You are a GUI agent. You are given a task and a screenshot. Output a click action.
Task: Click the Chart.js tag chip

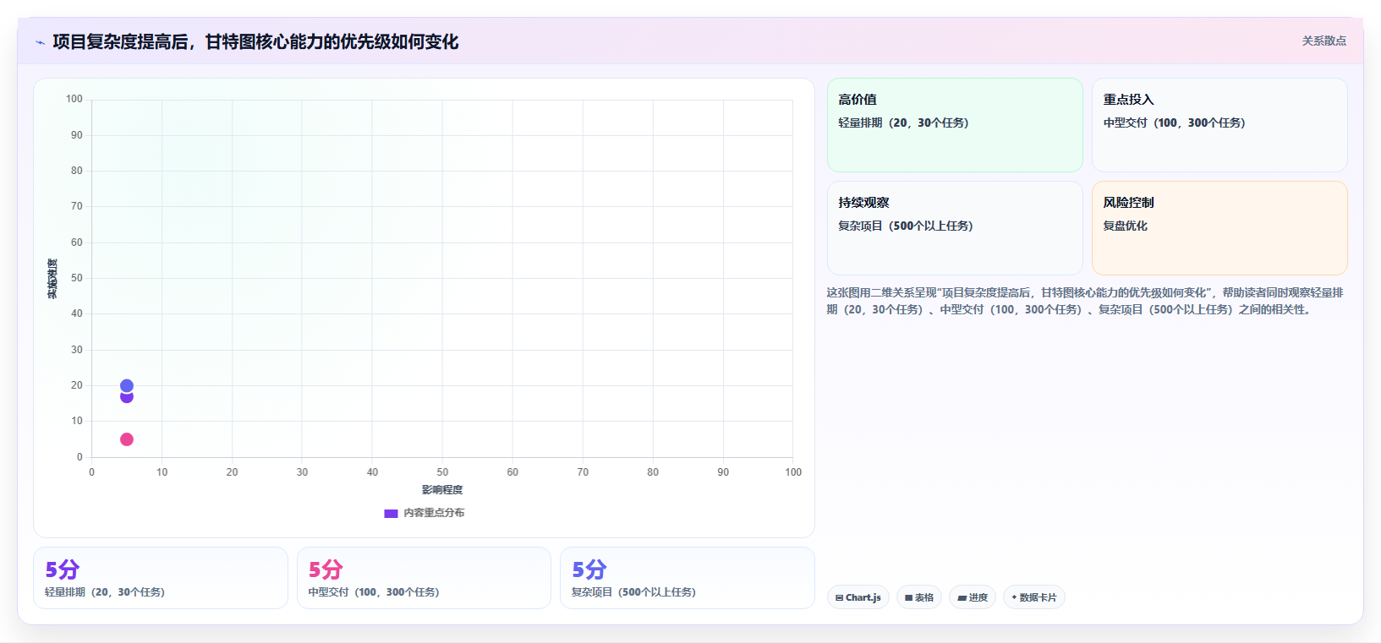[x=858, y=597]
